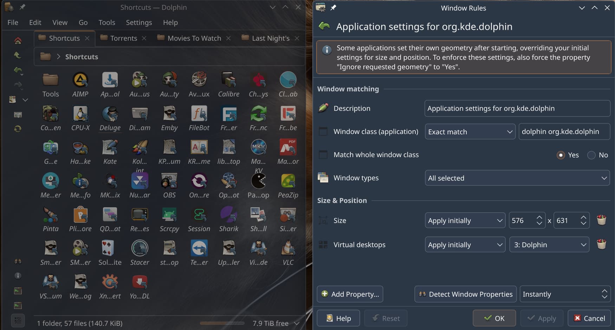Open the VLC shortcut icon
Viewport: 615px width, 330px height.
click(288, 248)
